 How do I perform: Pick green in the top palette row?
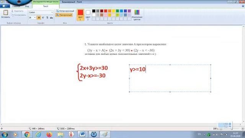tap(118, 11)
